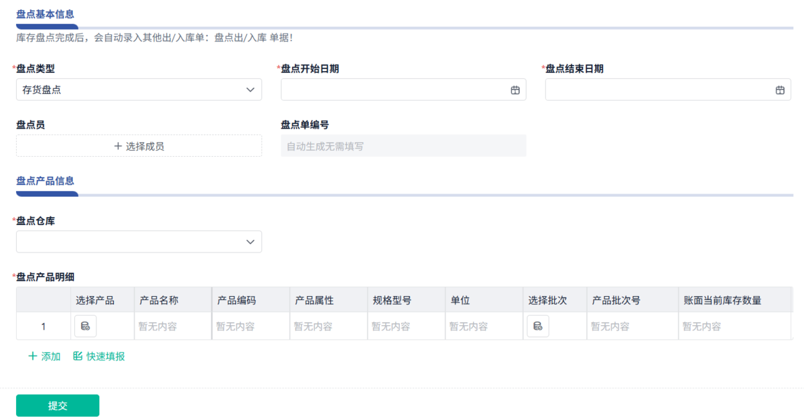
Task: Click the chevron arrow in 盘点类型 field
Action: [x=251, y=90]
